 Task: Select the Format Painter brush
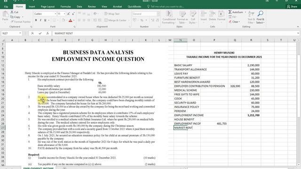pyautogui.click(x=12, y=22)
